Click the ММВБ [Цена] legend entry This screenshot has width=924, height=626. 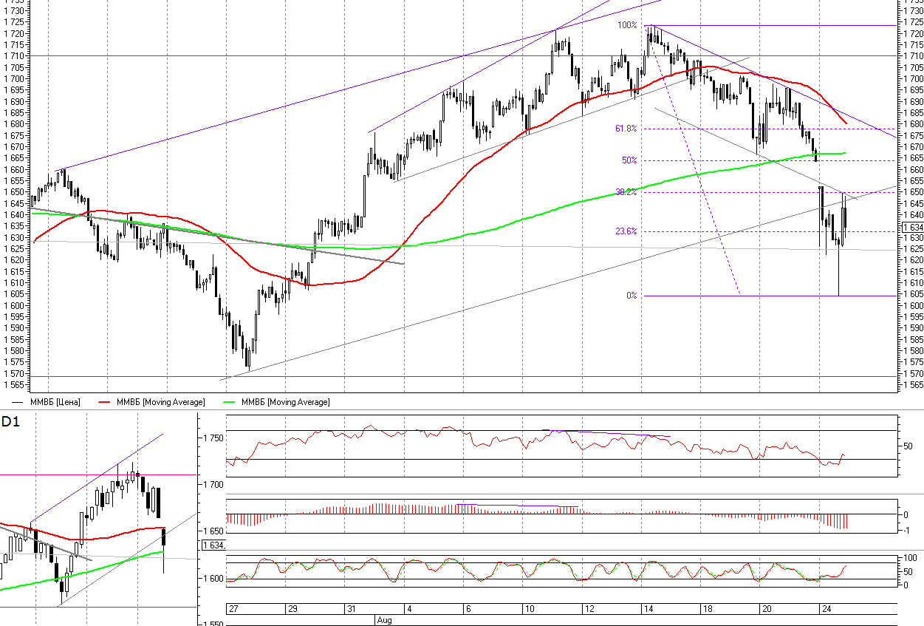(55, 402)
